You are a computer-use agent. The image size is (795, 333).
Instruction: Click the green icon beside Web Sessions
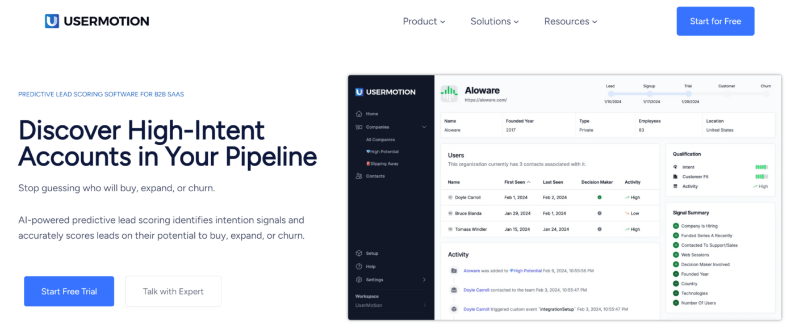(x=676, y=255)
